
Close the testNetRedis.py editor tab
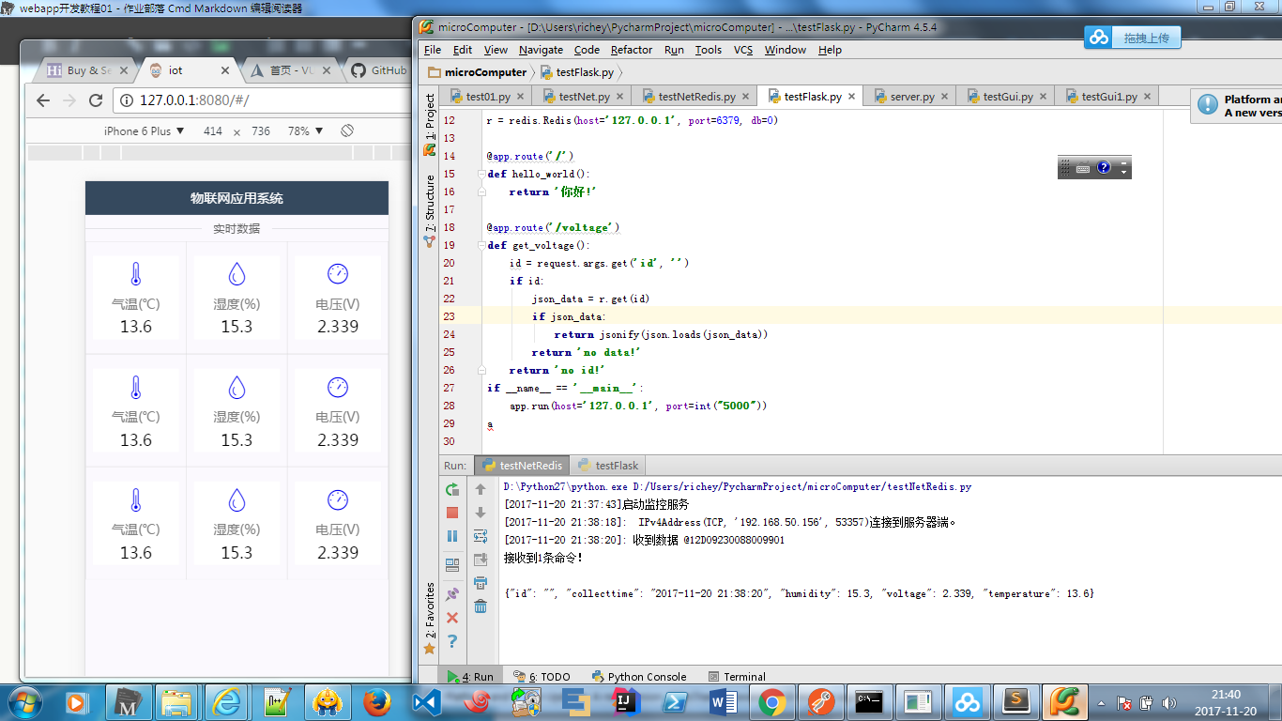(745, 97)
